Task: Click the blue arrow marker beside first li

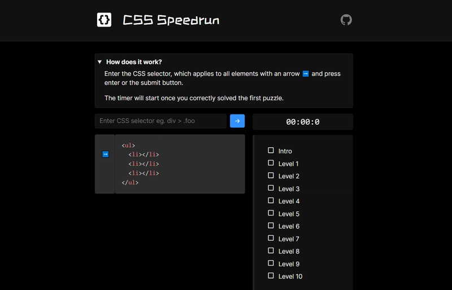Action: (x=106, y=155)
